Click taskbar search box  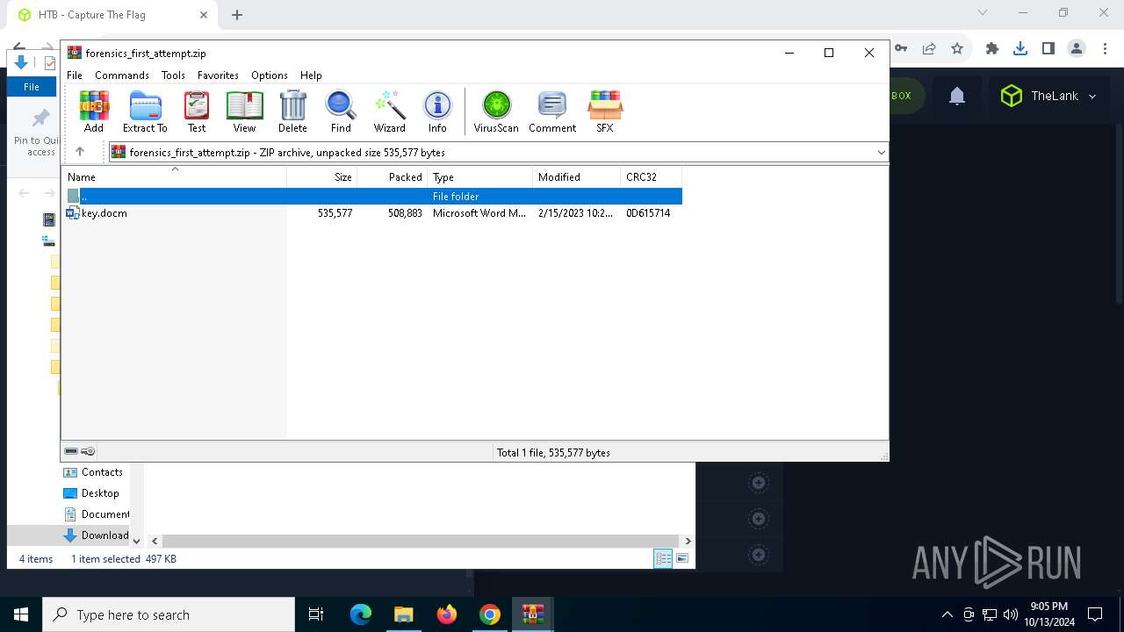click(169, 614)
